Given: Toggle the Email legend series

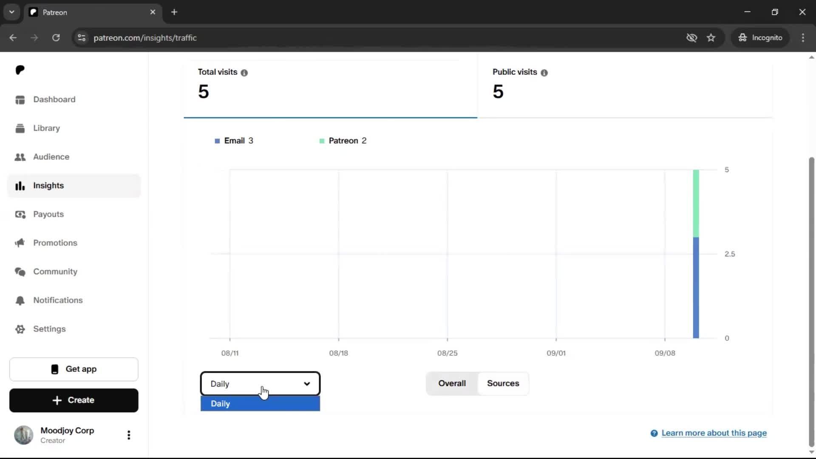Looking at the screenshot, I should pos(234,141).
